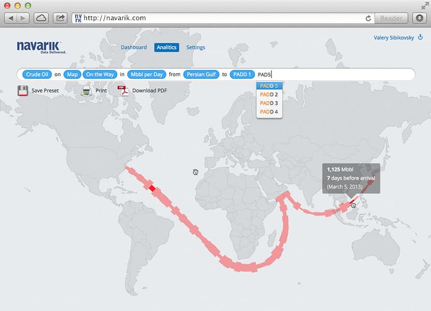Switch to the Settings tab
Viewport: 431px width, 311px height.
pos(196,47)
